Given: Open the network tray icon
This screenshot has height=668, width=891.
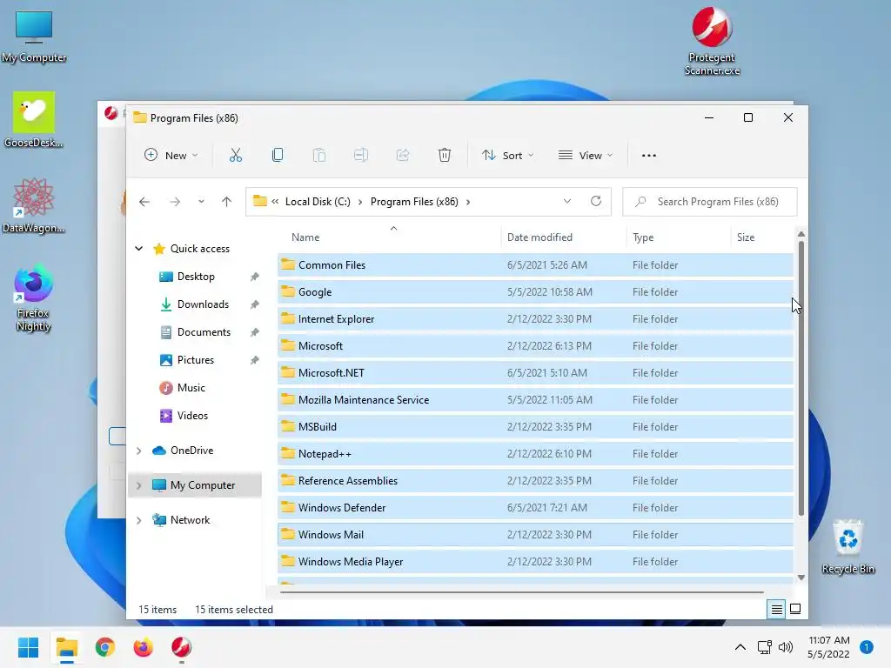Looking at the screenshot, I should click(x=764, y=647).
